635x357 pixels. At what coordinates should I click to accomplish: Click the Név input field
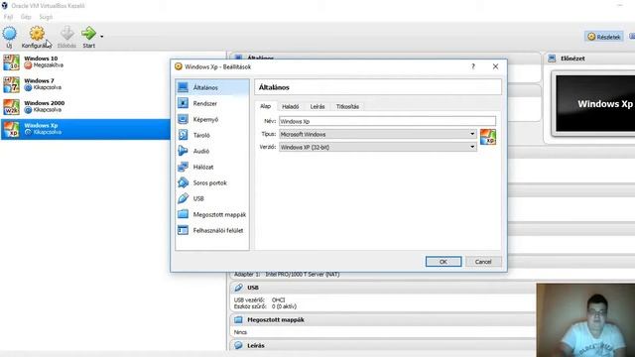[x=387, y=121]
